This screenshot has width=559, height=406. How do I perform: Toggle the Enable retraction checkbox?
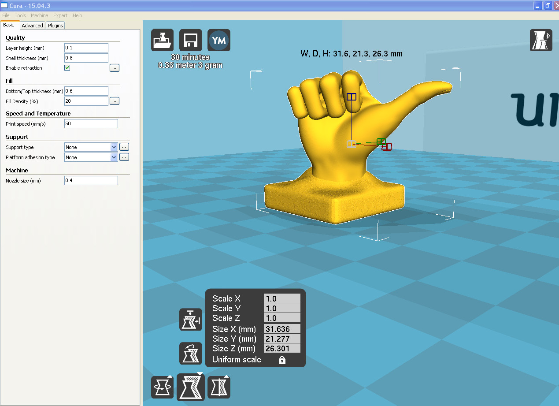[x=67, y=68]
